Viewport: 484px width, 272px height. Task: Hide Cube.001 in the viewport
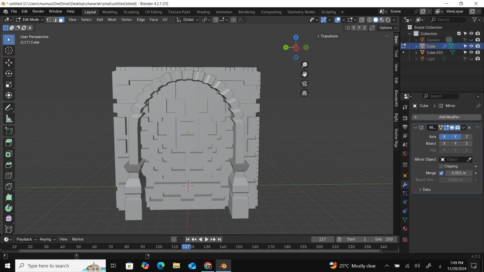pos(471,52)
